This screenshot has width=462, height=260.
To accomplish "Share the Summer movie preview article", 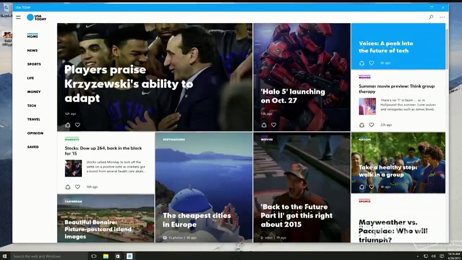I will [362, 125].
